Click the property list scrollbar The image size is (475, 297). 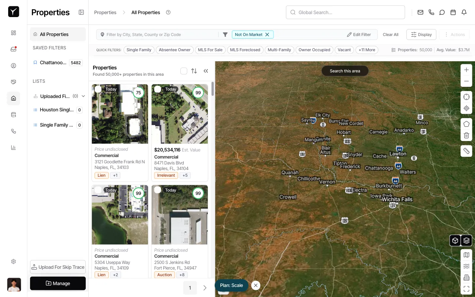[213, 89]
